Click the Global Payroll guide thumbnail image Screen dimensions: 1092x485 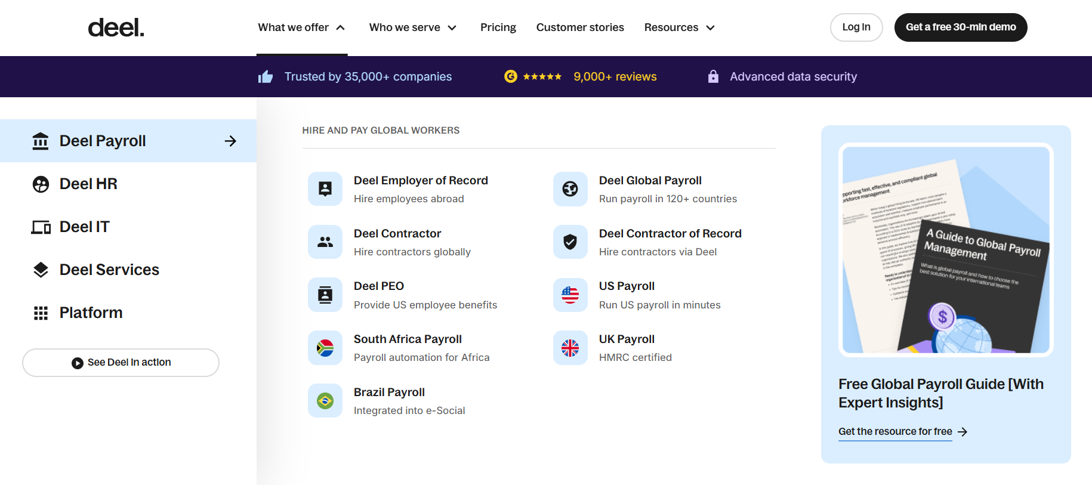(946, 249)
